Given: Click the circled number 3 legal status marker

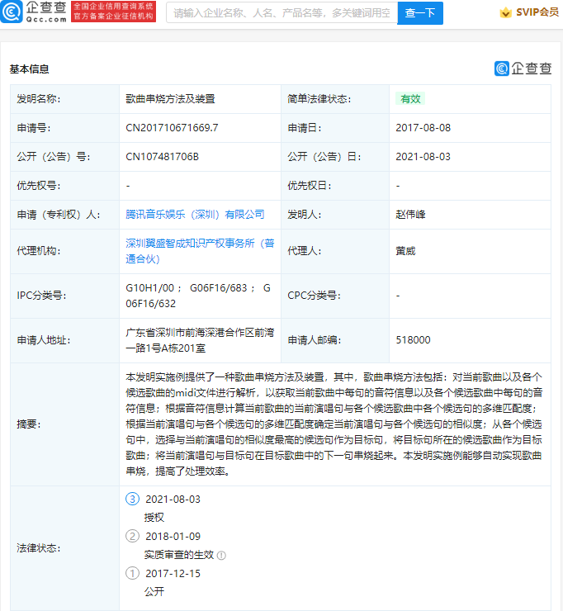Looking at the screenshot, I should tap(132, 499).
